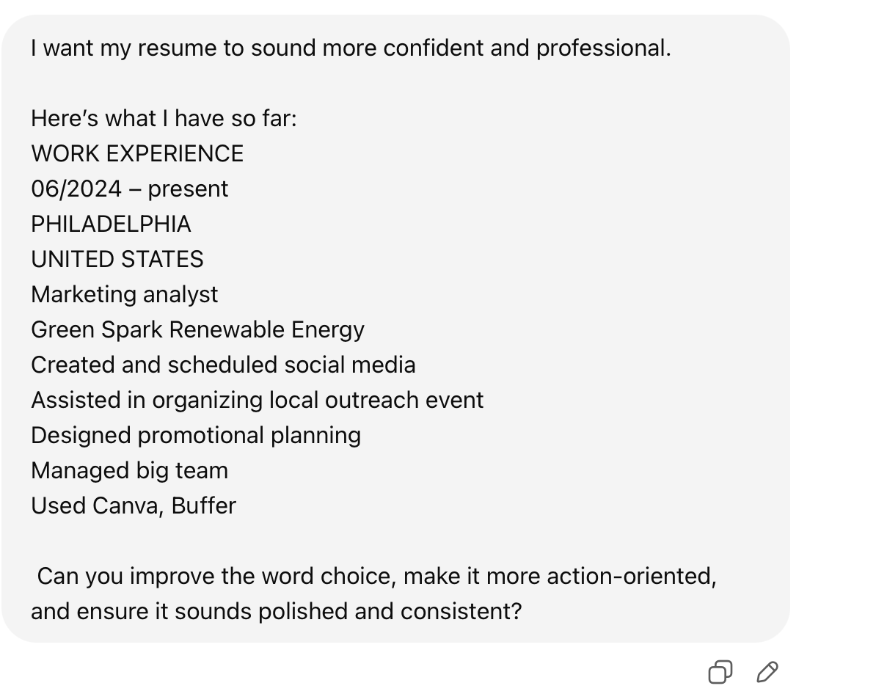
Task: Click the 06/2024 – present date text
Action: coord(129,189)
